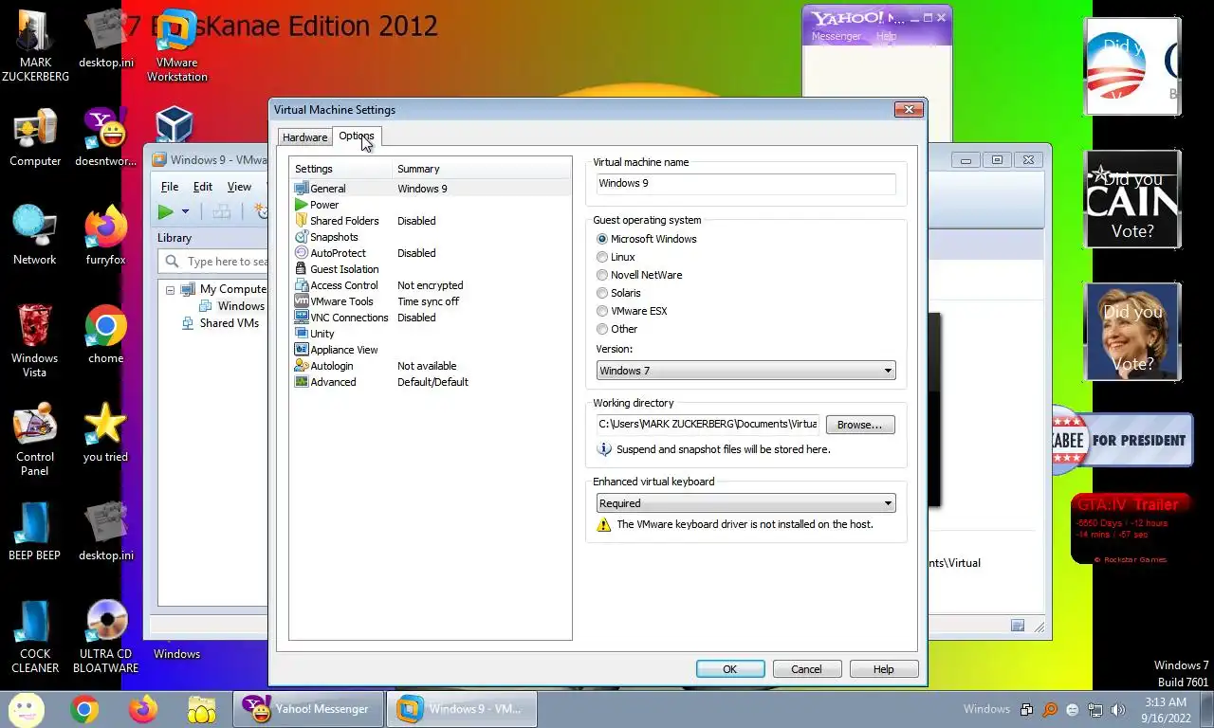
Task: Open Enhanced virtual keyboard Required dropdown
Action: tap(745, 503)
